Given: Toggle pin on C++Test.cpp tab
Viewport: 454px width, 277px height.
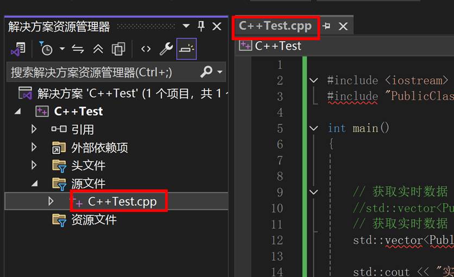Looking at the screenshot, I should tap(326, 26).
